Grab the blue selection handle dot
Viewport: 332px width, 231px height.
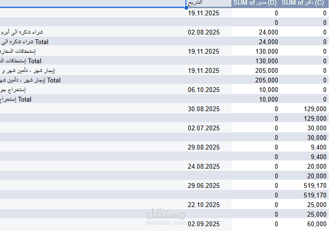(x=186, y=8)
